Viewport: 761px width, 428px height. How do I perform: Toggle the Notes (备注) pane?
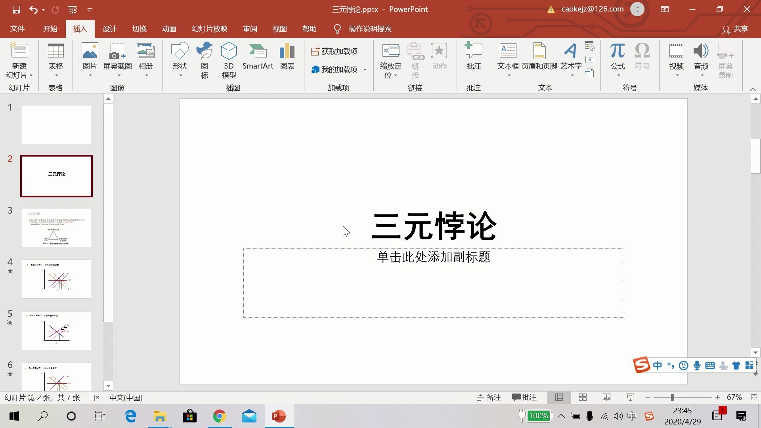(x=489, y=397)
